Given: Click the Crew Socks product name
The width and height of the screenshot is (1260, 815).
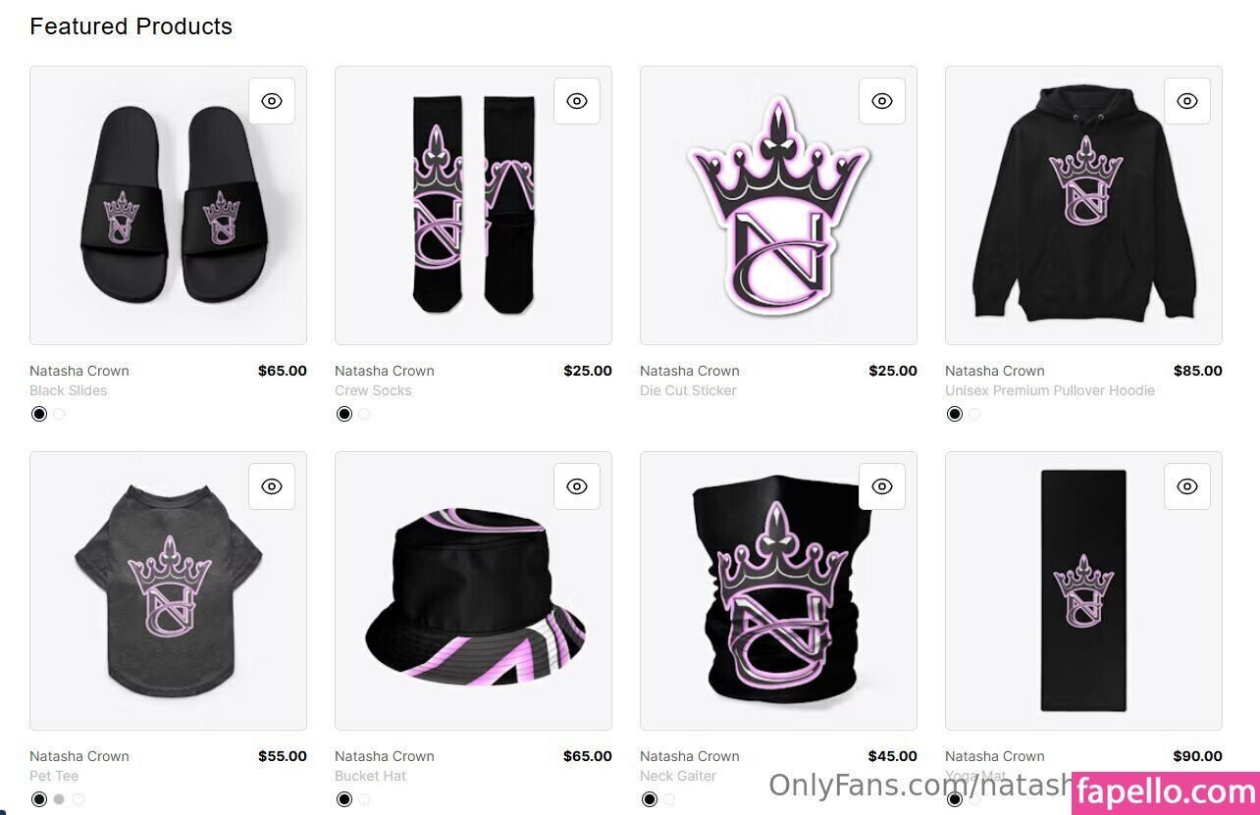Looking at the screenshot, I should coord(373,390).
